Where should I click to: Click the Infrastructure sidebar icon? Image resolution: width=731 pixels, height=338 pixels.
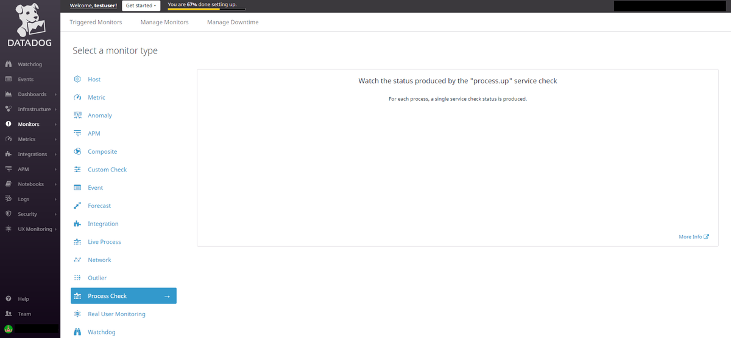pos(9,109)
